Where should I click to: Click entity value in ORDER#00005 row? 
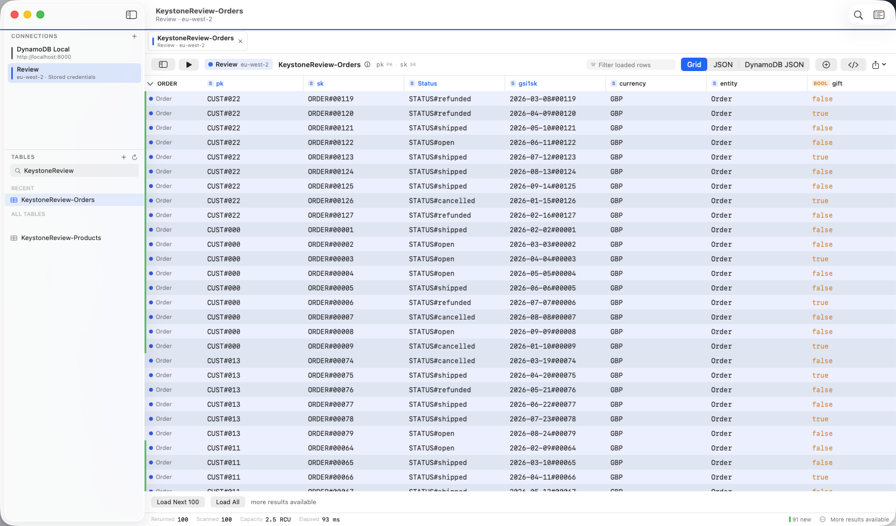721,288
